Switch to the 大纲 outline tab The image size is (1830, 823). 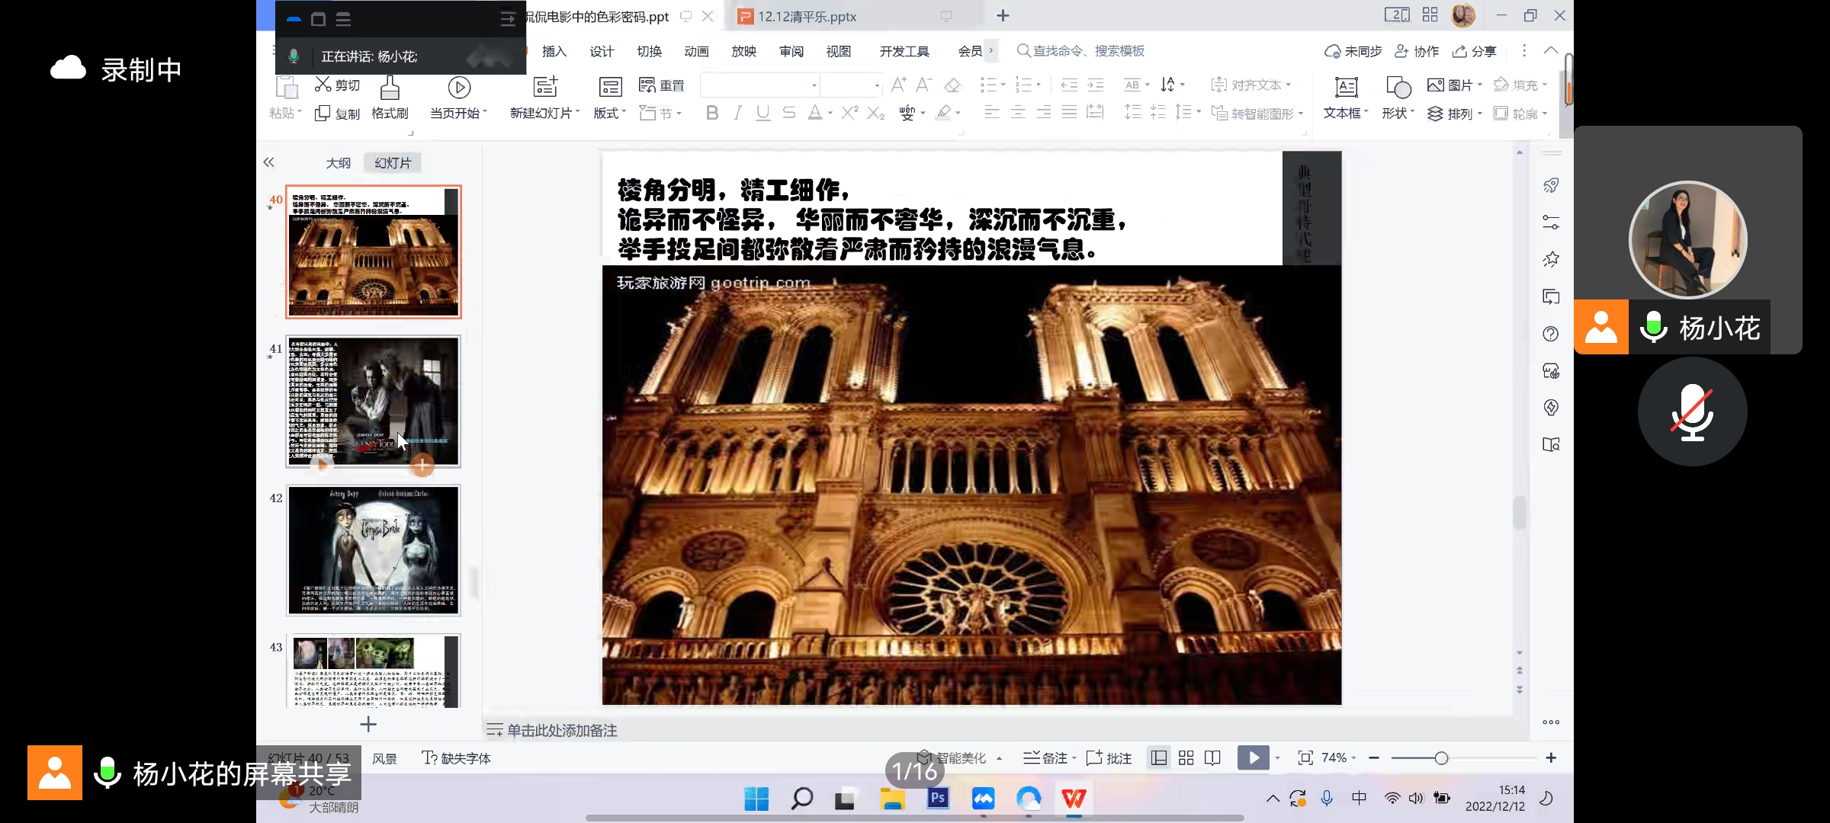339,163
